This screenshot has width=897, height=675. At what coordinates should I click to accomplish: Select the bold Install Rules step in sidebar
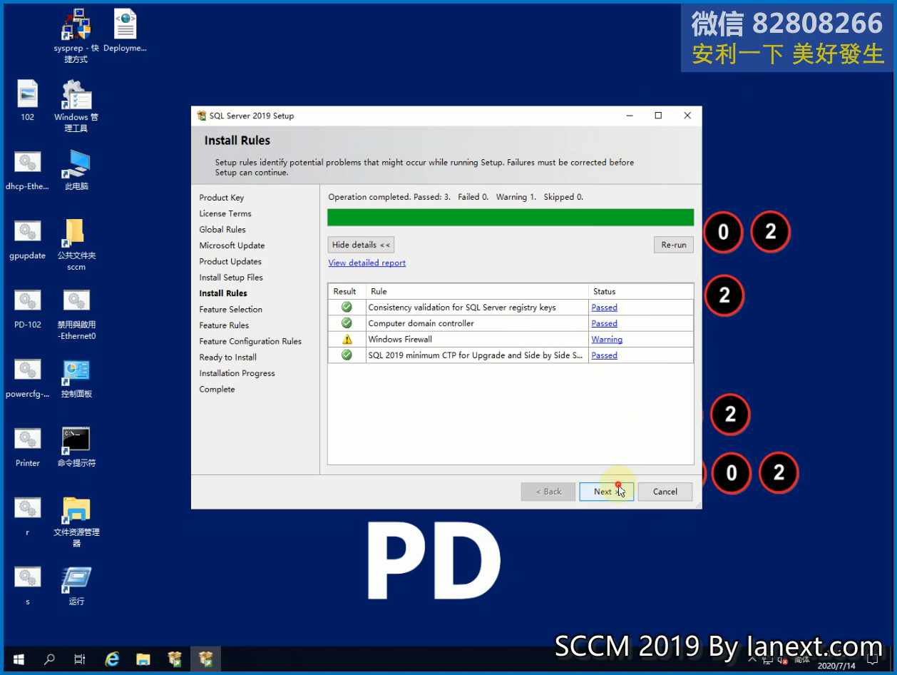pyautogui.click(x=223, y=293)
